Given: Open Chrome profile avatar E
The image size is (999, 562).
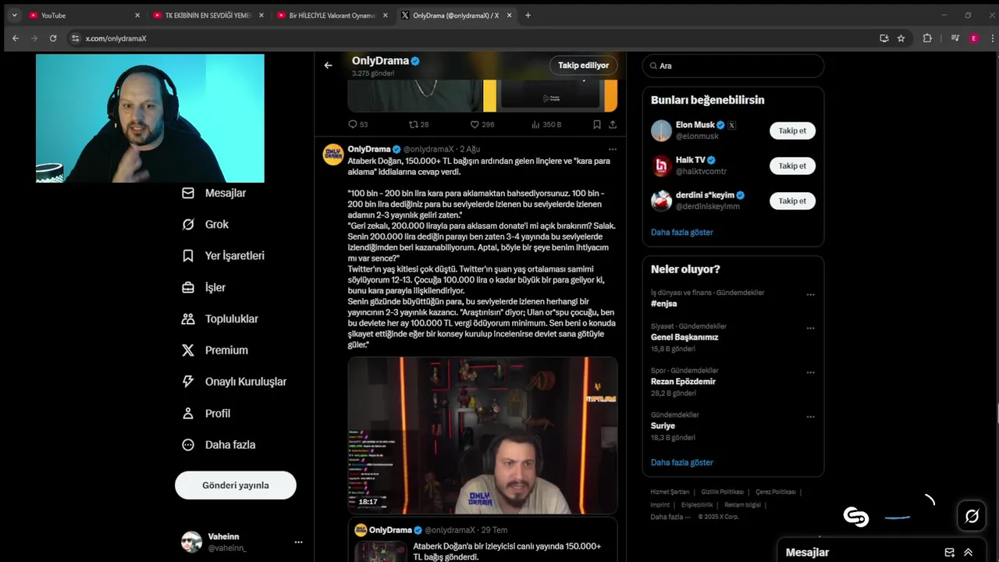Looking at the screenshot, I should click(x=973, y=38).
